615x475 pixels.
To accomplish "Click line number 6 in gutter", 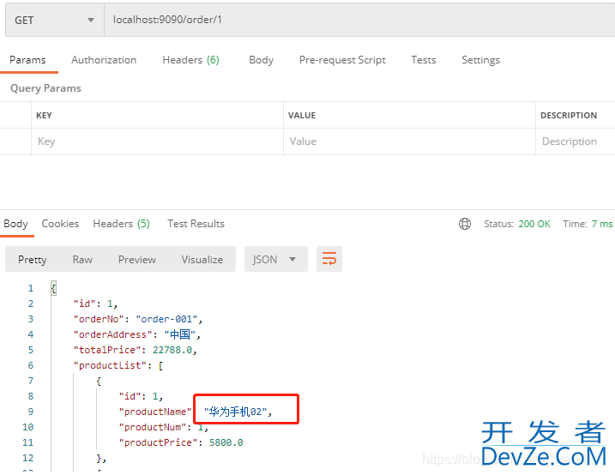I will pos(31,365).
